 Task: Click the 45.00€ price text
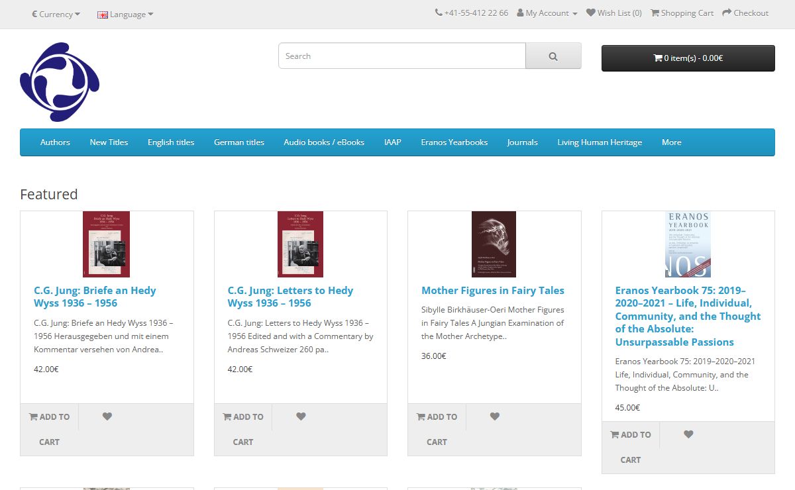(x=627, y=408)
